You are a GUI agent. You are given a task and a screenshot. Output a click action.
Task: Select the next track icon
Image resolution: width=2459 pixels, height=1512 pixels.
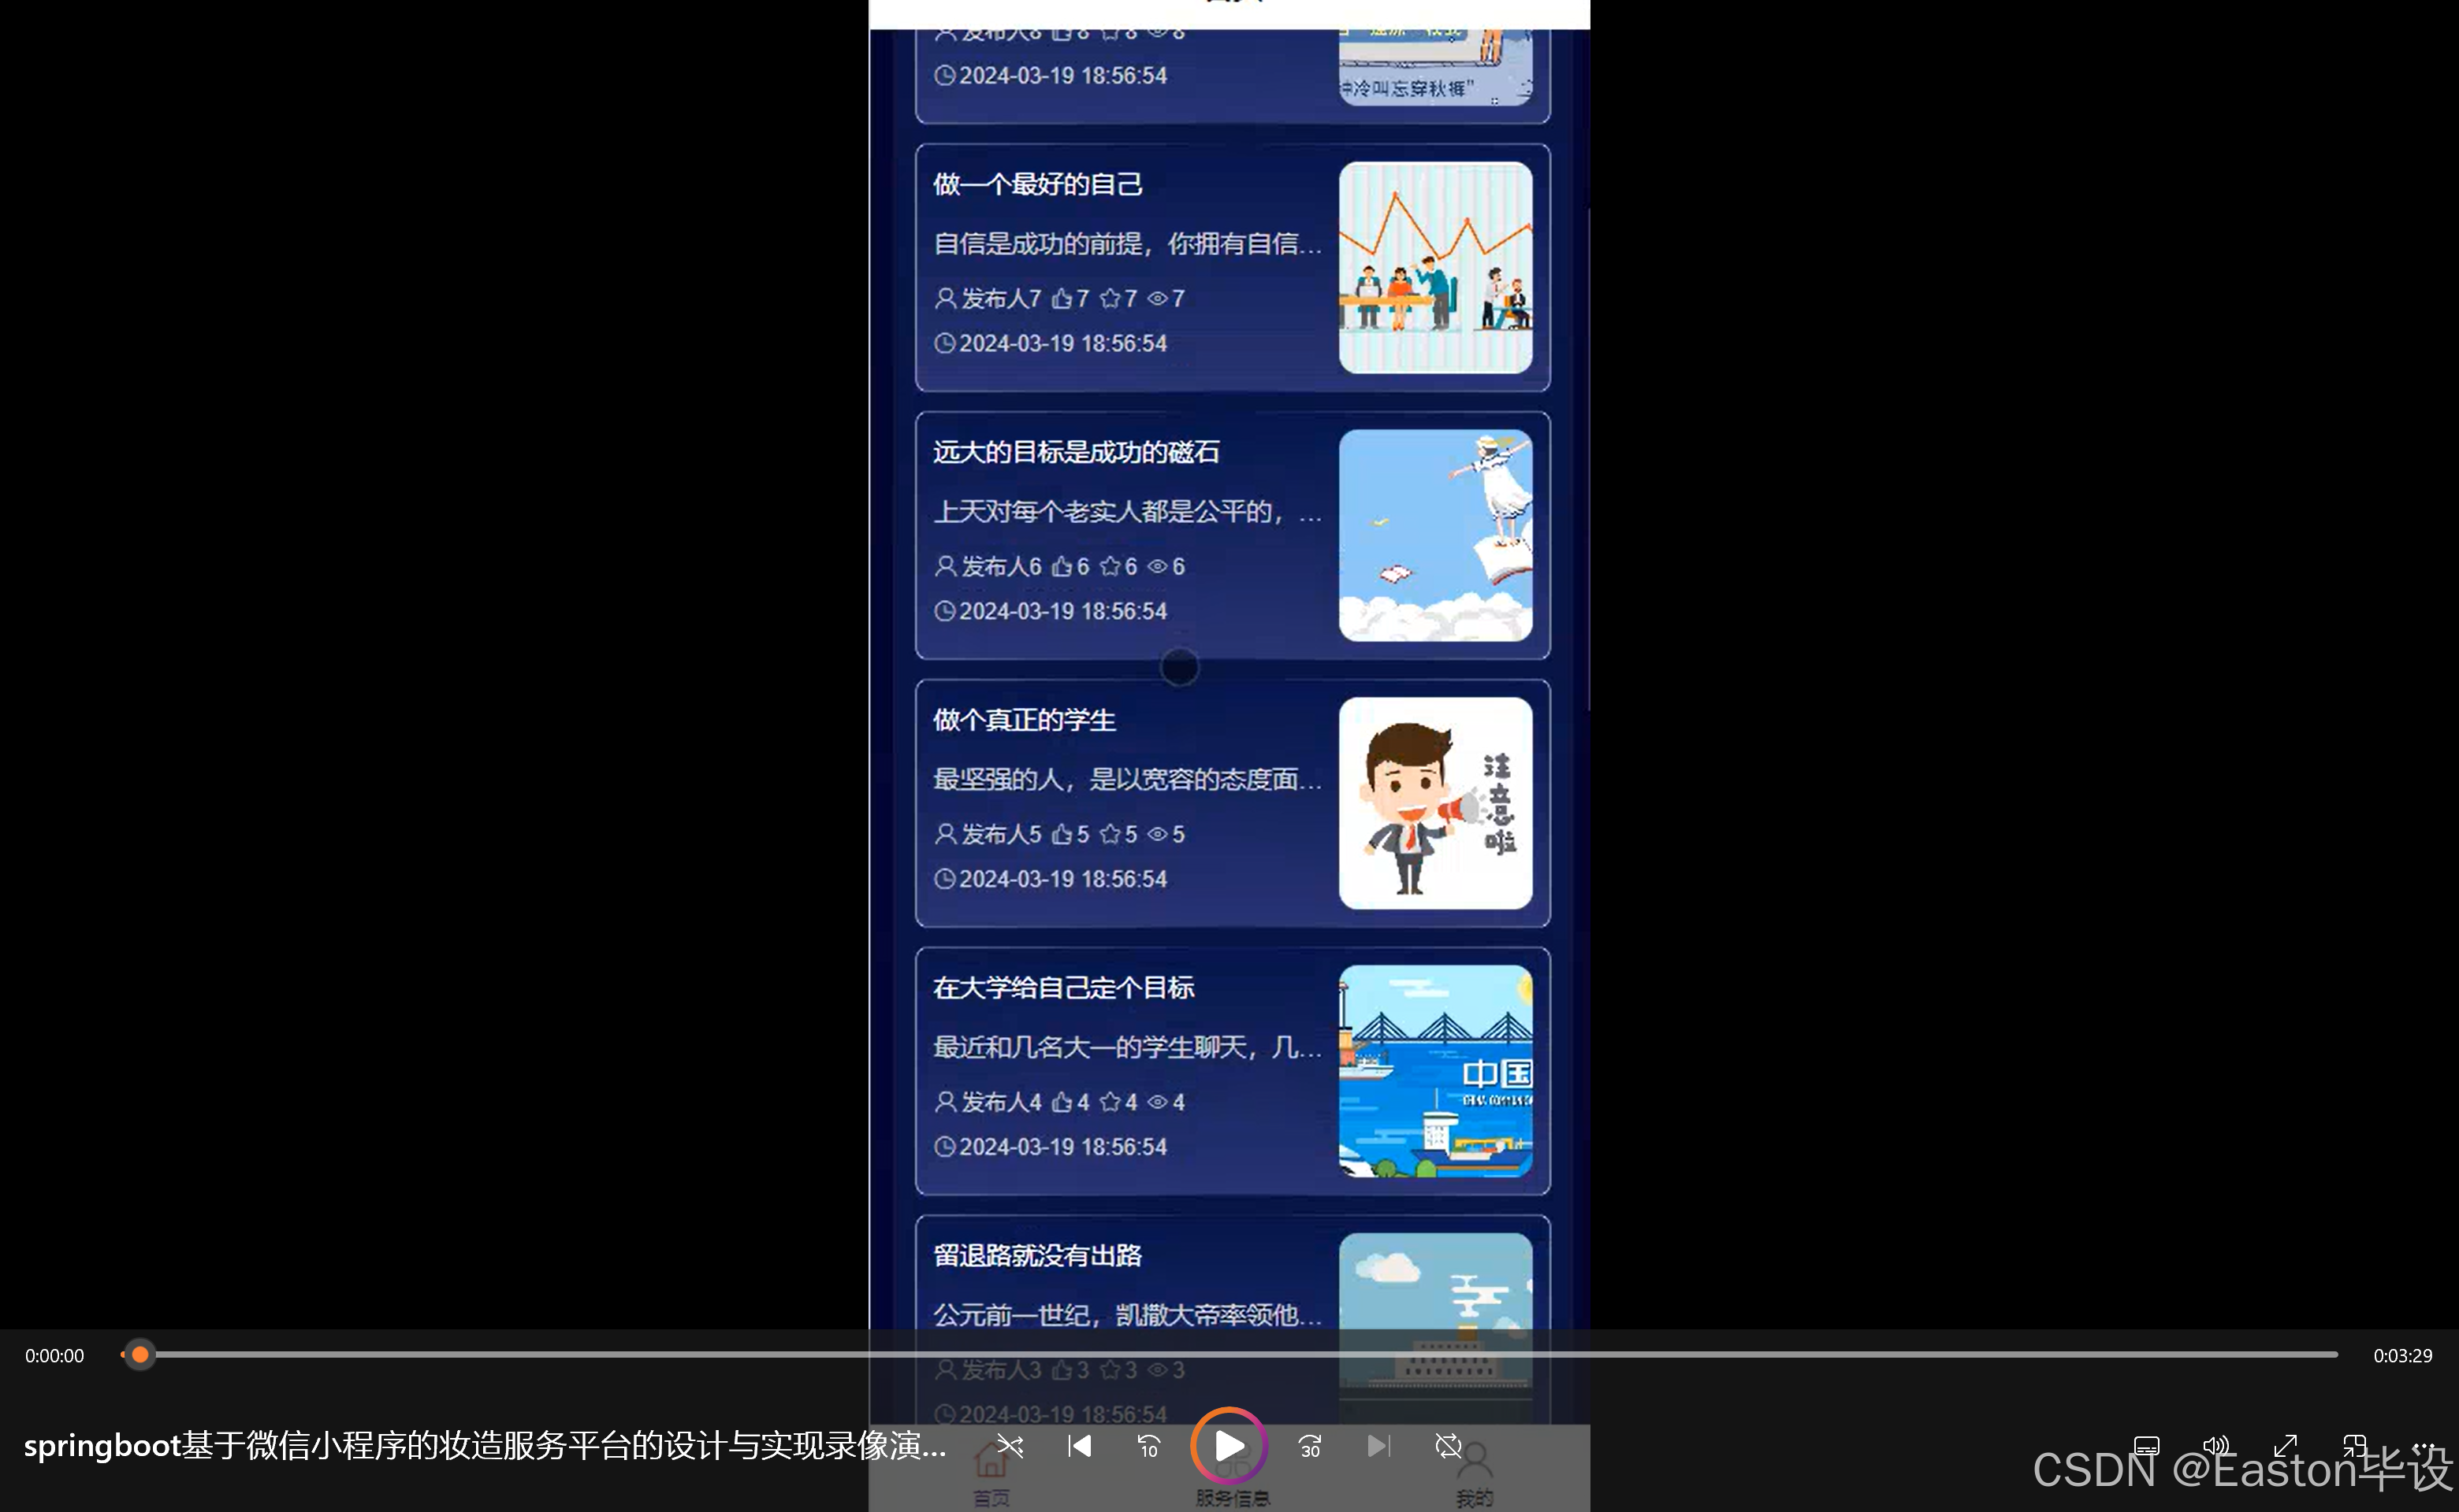point(1378,1446)
